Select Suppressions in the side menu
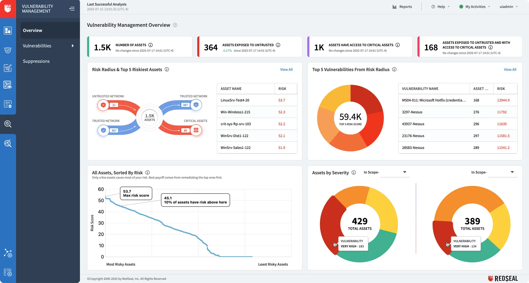 click(x=36, y=61)
